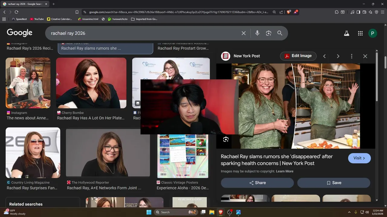The width and height of the screenshot is (387, 217).
Task: Close the image preview panel
Action: tap(365, 56)
